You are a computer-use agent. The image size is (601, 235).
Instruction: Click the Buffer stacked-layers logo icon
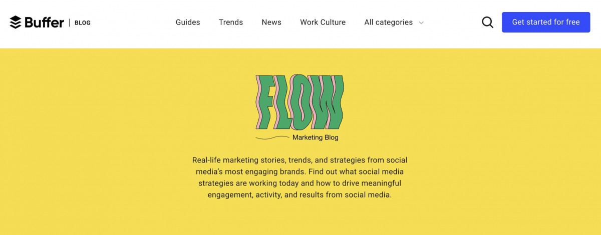15,22
